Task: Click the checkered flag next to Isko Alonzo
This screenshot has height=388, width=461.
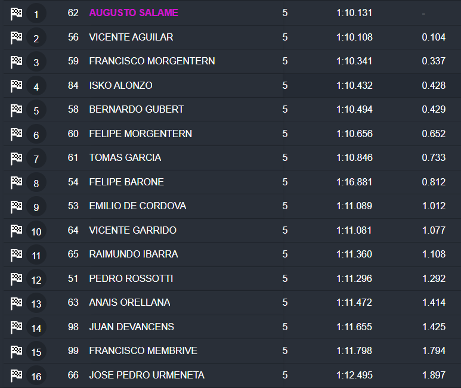Action: [x=16, y=86]
